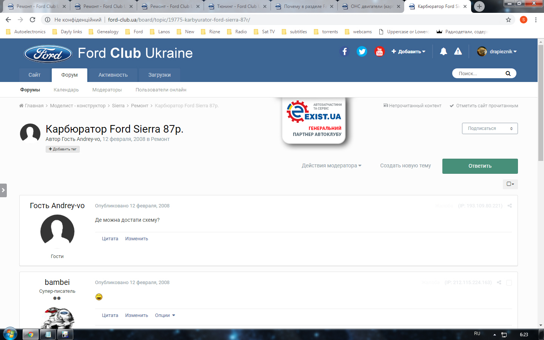This screenshot has height=340, width=544.
Task: Expand Опции menu under bambei's post
Action: coord(165,315)
